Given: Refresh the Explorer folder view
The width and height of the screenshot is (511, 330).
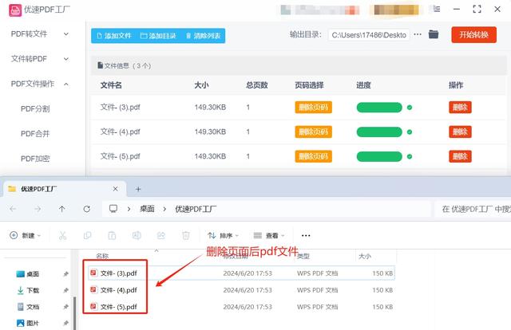Looking at the screenshot, I should pos(87,209).
